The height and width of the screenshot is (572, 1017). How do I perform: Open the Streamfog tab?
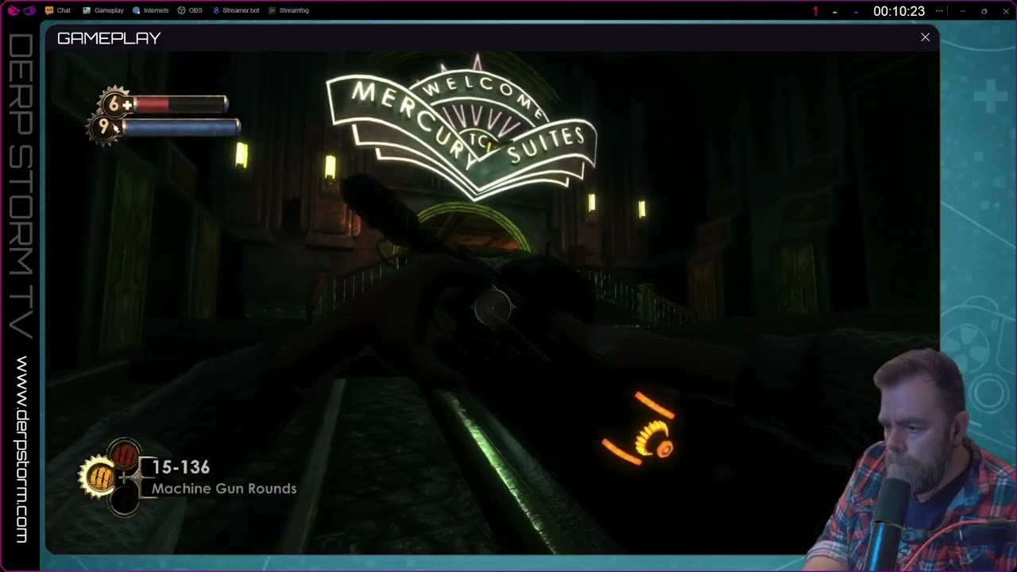tap(288, 10)
